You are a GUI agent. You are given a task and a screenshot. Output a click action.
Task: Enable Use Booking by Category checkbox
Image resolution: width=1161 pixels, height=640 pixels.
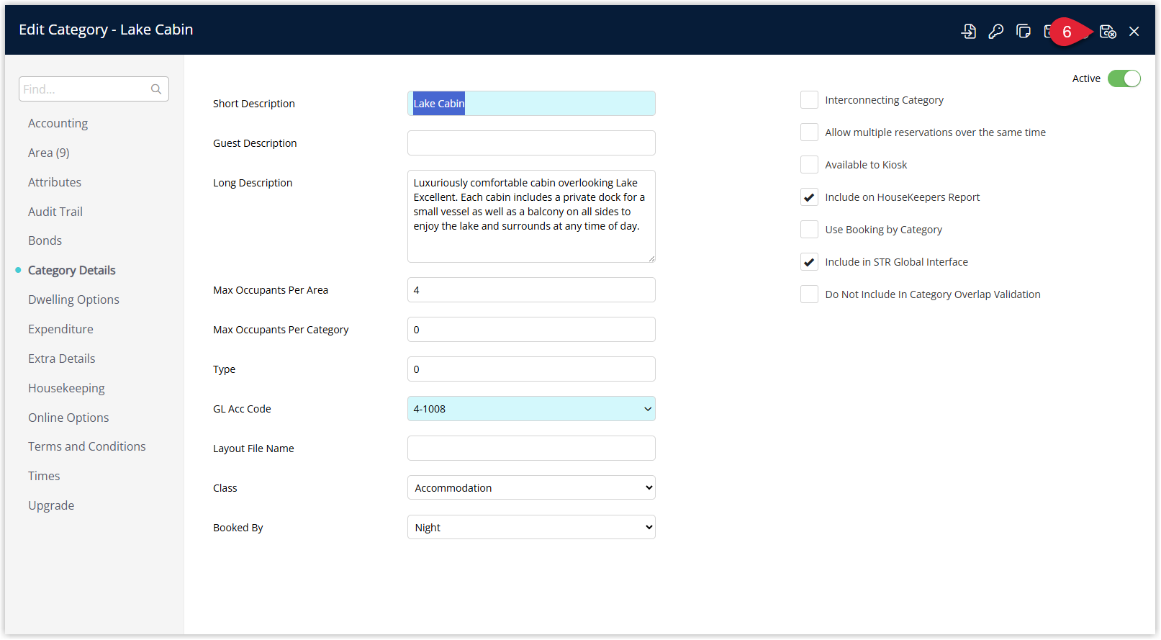tap(809, 230)
